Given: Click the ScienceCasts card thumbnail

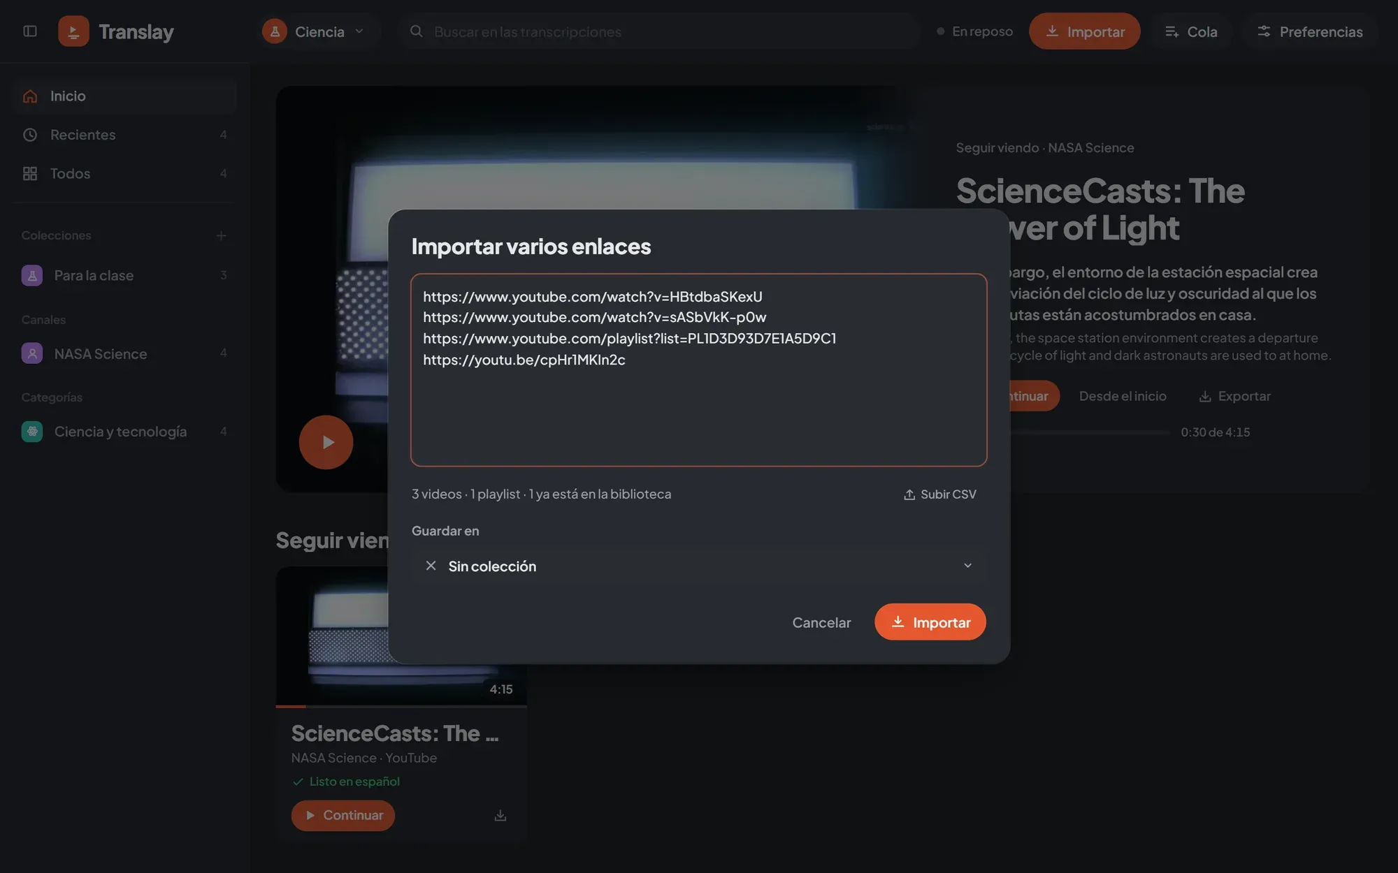Looking at the screenshot, I should tap(401, 636).
